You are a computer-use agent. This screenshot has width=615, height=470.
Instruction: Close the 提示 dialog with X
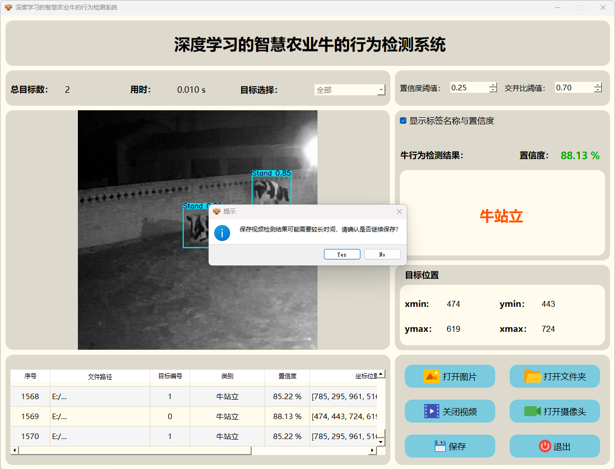[x=399, y=212]
